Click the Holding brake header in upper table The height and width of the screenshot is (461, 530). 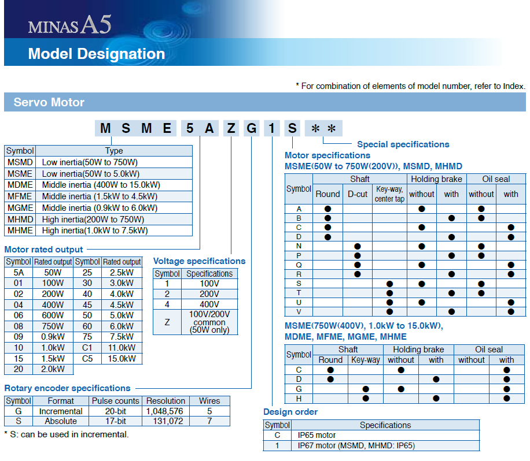(436, 179)
